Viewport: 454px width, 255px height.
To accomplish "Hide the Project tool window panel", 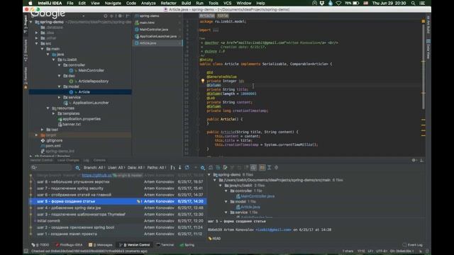I will click(x=127, y=16).
